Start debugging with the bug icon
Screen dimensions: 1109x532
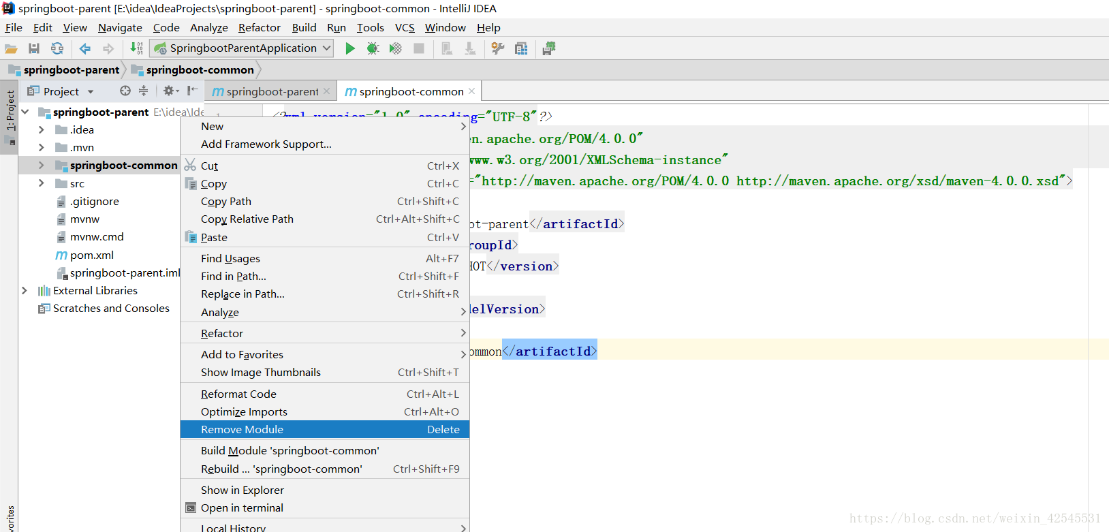pyautogui.click(x=373, y=48)
